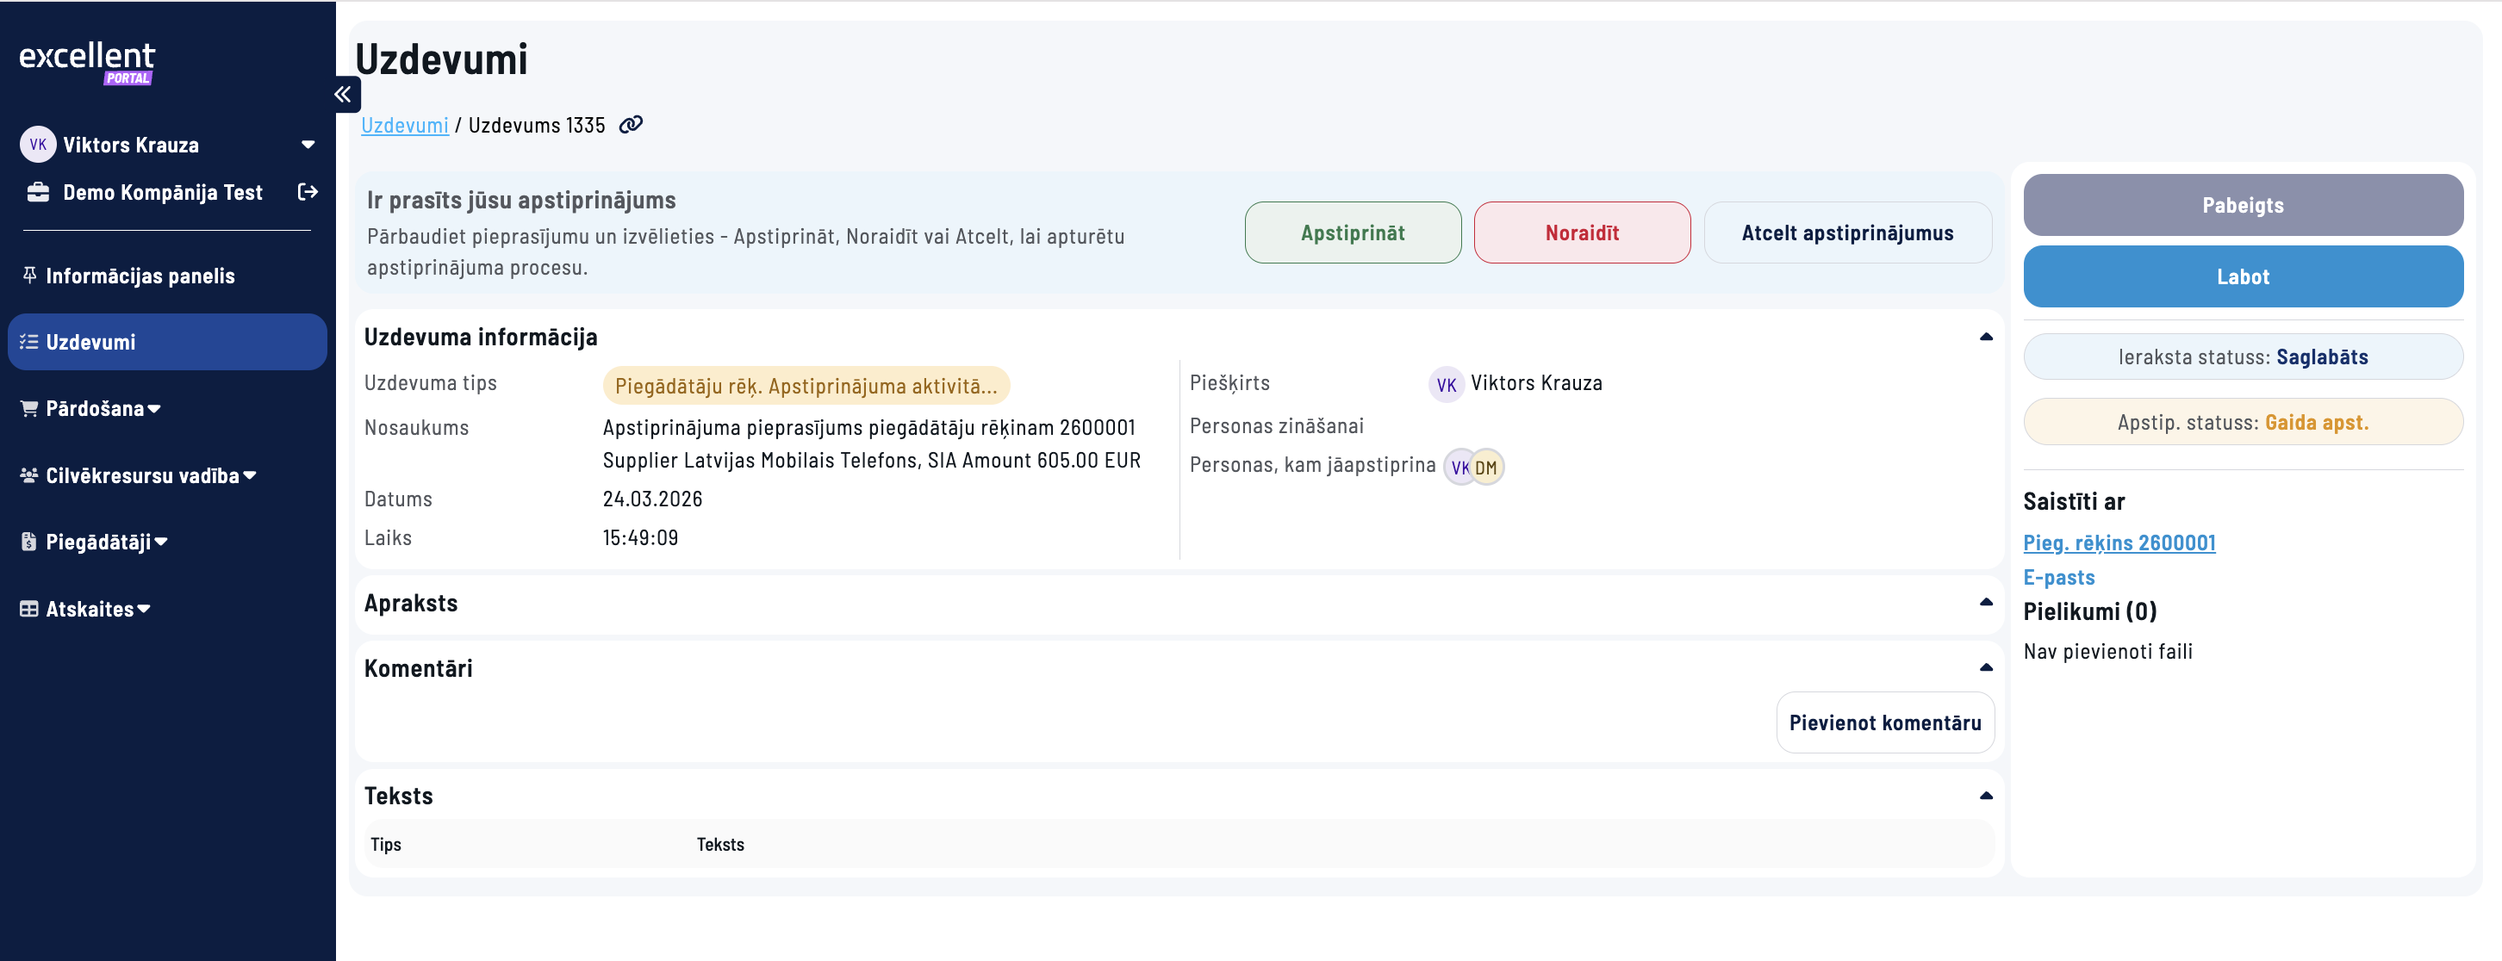Copy task link via chain icon
Screen dimensions: 2502x961
(632, 125)
